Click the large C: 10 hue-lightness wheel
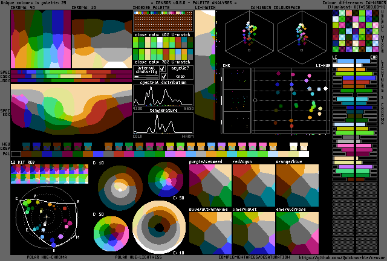The image size is (387, 261). (160, 227)
